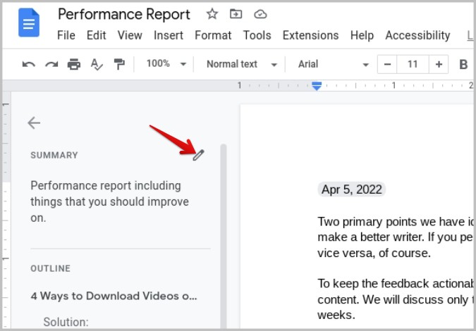Viewport: 476px width, 331px height.
Task: Click the outline panel scrollbar
Action: point(224,237)
